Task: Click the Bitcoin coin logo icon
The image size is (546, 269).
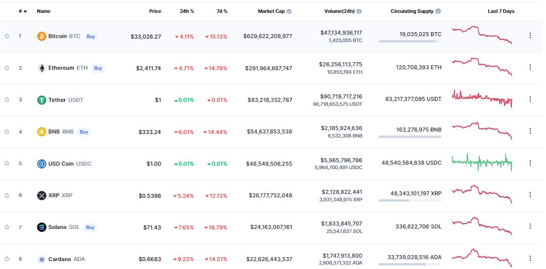Action: [42, 36]
